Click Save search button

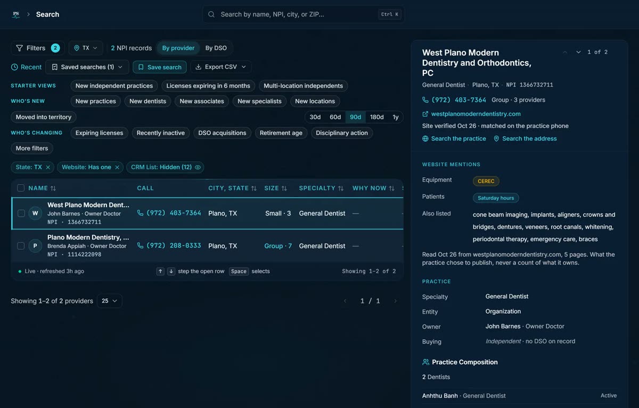pyautogui.click(x=160, y=67)
